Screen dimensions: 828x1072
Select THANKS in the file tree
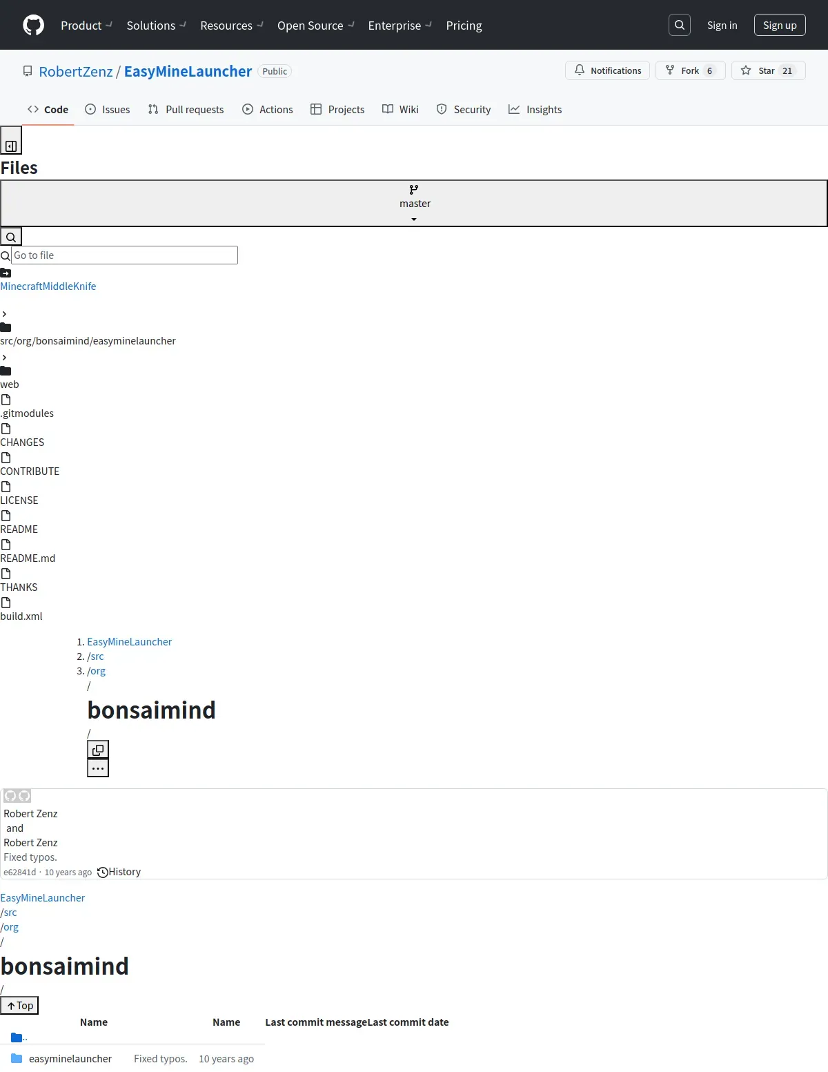pos(19,587)
